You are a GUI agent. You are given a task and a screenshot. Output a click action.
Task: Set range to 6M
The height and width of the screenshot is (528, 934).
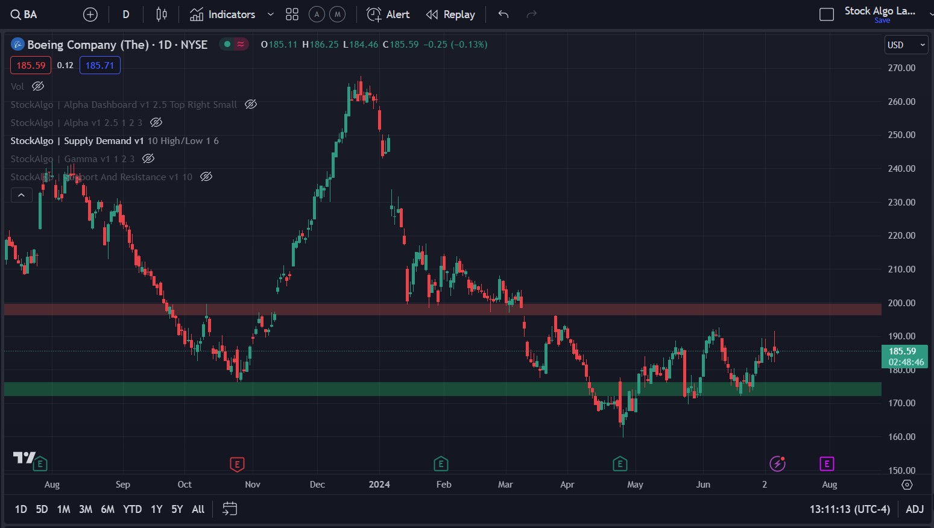[108, 509]
